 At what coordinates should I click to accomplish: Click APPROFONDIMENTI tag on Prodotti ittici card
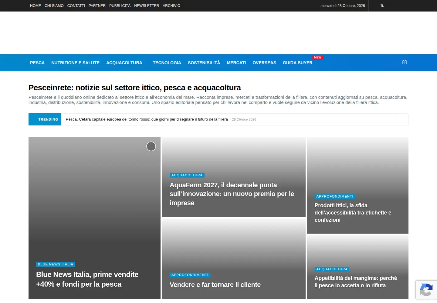(x=335, y=196)
